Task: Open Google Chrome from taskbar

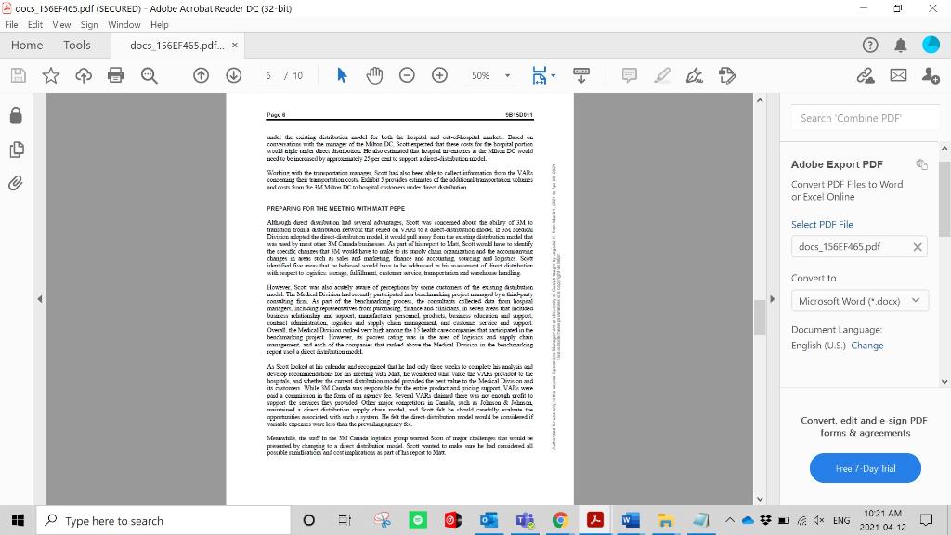Action: (560, 520)
